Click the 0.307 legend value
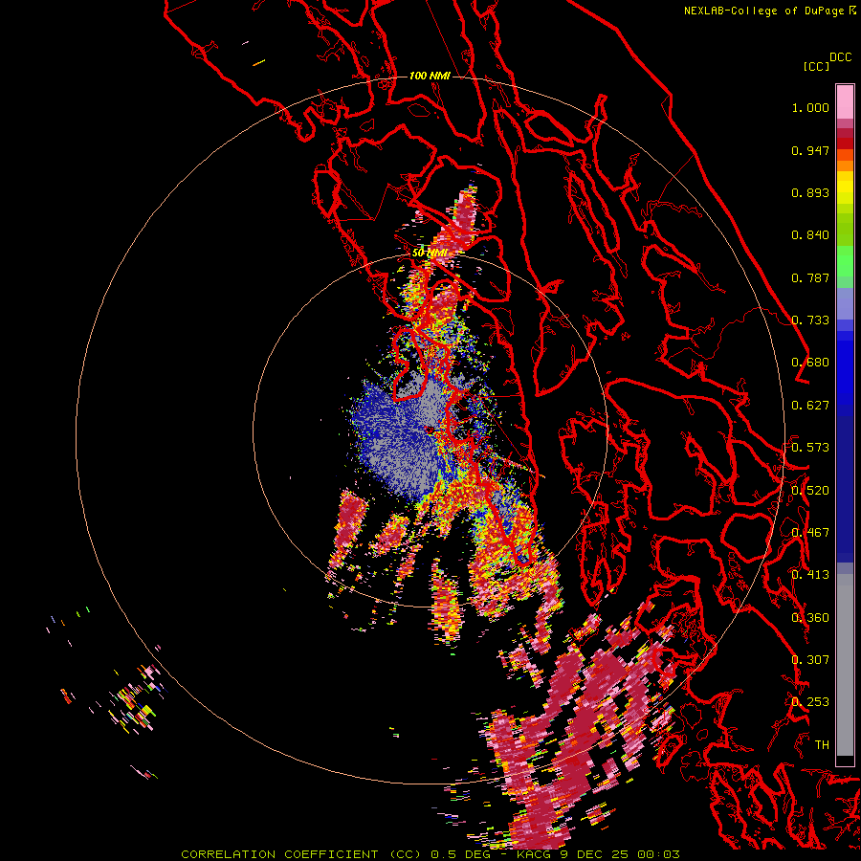The height and width of the screenshot is (861, 861). [810, 660]
